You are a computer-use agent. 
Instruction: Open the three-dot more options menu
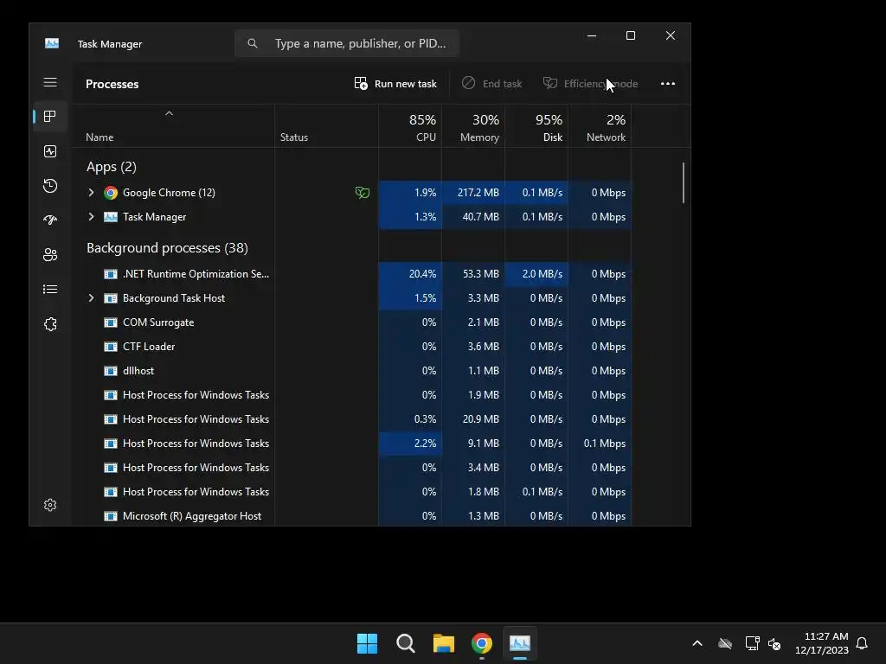(x=668, y=84)
